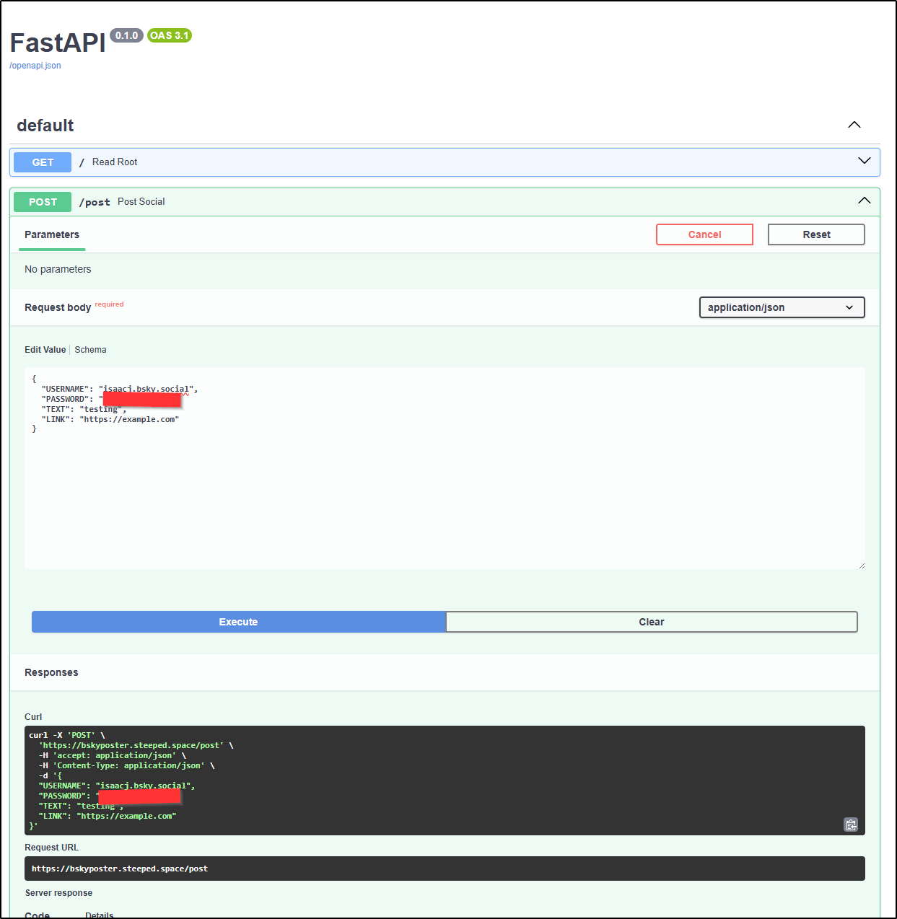Click Cancel to exit try-it-out mode

coord(704,234)
